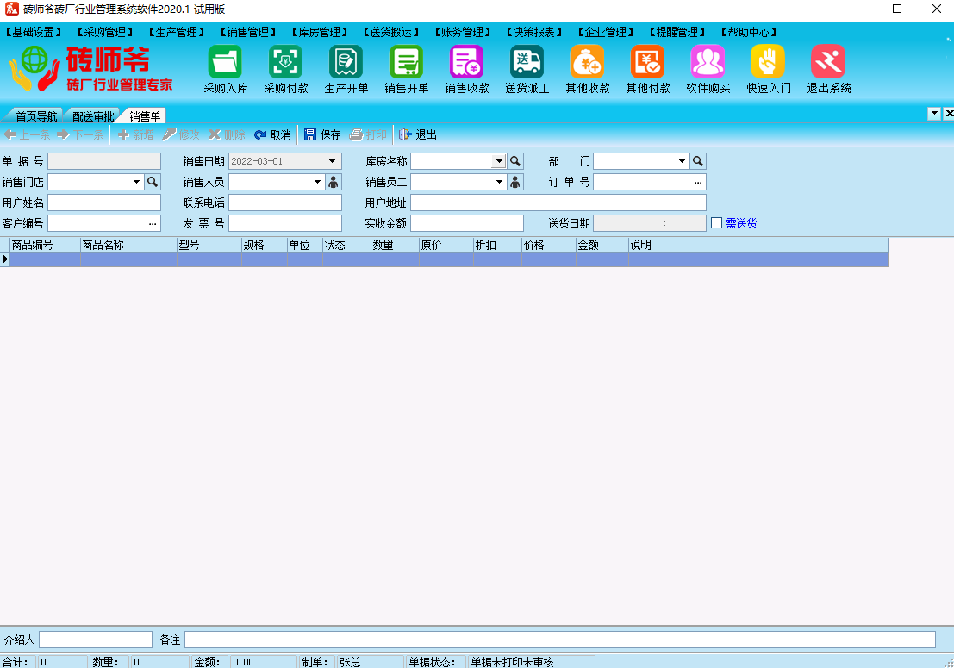Close the current tab with X button

click(949, 113)
